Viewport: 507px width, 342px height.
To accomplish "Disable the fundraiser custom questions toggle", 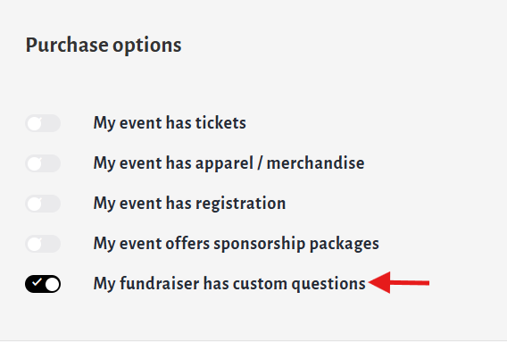I will 43,284.
